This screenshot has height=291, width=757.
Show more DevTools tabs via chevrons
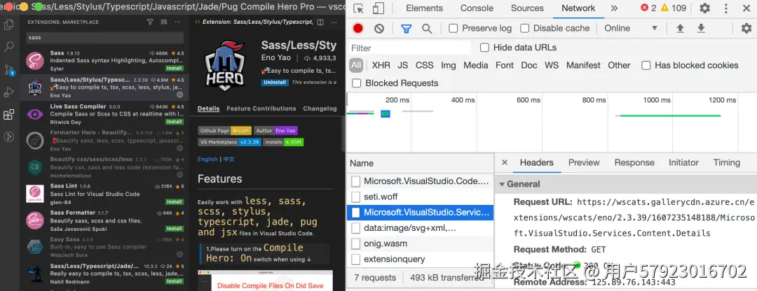pos(614,8)
